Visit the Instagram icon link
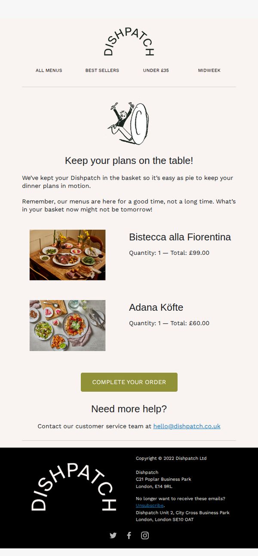 pyautogui.click(x=145, y=535)
